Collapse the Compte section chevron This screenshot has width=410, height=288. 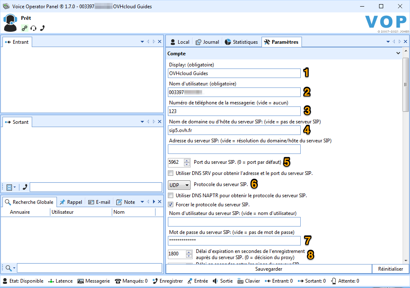398,53
